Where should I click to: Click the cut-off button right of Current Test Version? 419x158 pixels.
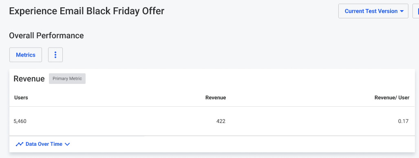click(416, 11)
